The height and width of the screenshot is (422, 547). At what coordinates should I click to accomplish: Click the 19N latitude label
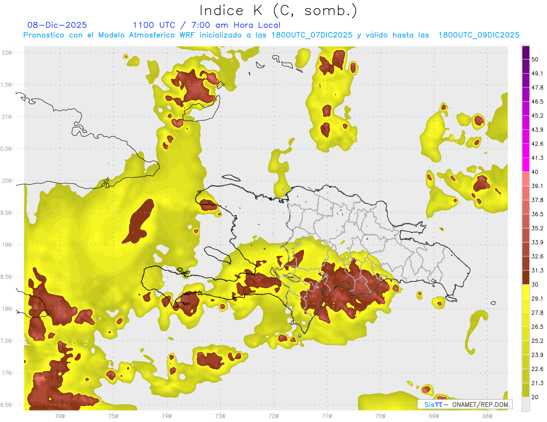coord(7,244)
